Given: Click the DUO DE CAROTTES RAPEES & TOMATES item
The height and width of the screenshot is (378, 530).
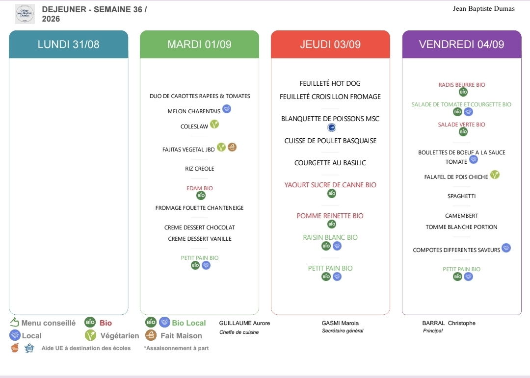Looking at the screenshot, I should coord(200,96).
